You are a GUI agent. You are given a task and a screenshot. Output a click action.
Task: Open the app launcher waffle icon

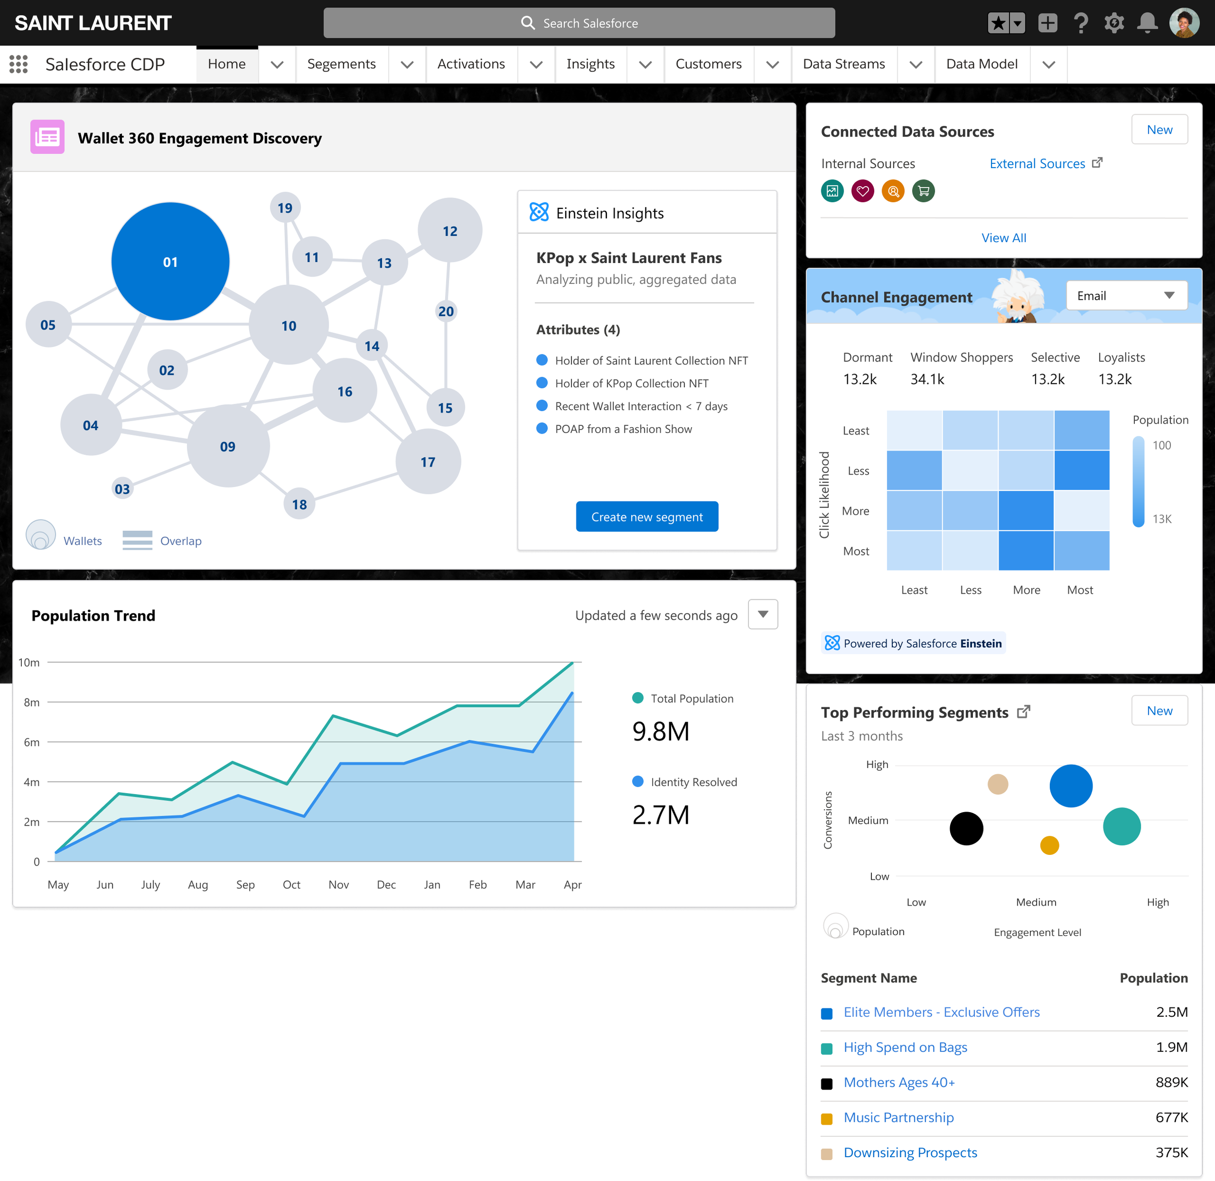18,64
